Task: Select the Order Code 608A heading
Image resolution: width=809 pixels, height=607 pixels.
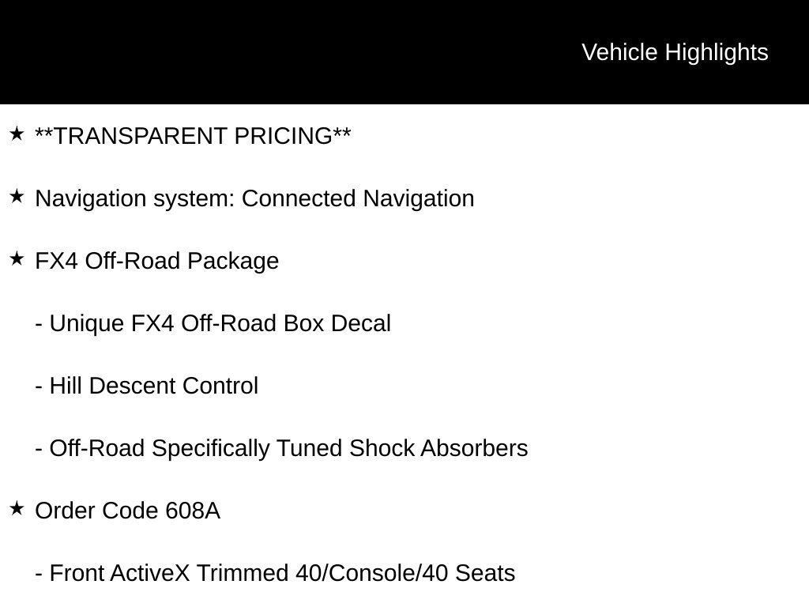Action: (x=127, y=511)
